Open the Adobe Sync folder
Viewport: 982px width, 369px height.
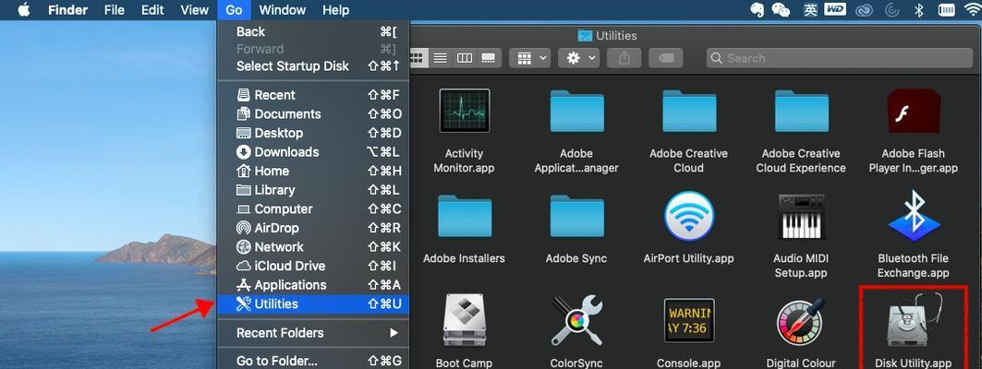576,216
